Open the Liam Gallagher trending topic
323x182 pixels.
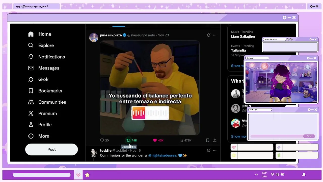click(243, 36)
